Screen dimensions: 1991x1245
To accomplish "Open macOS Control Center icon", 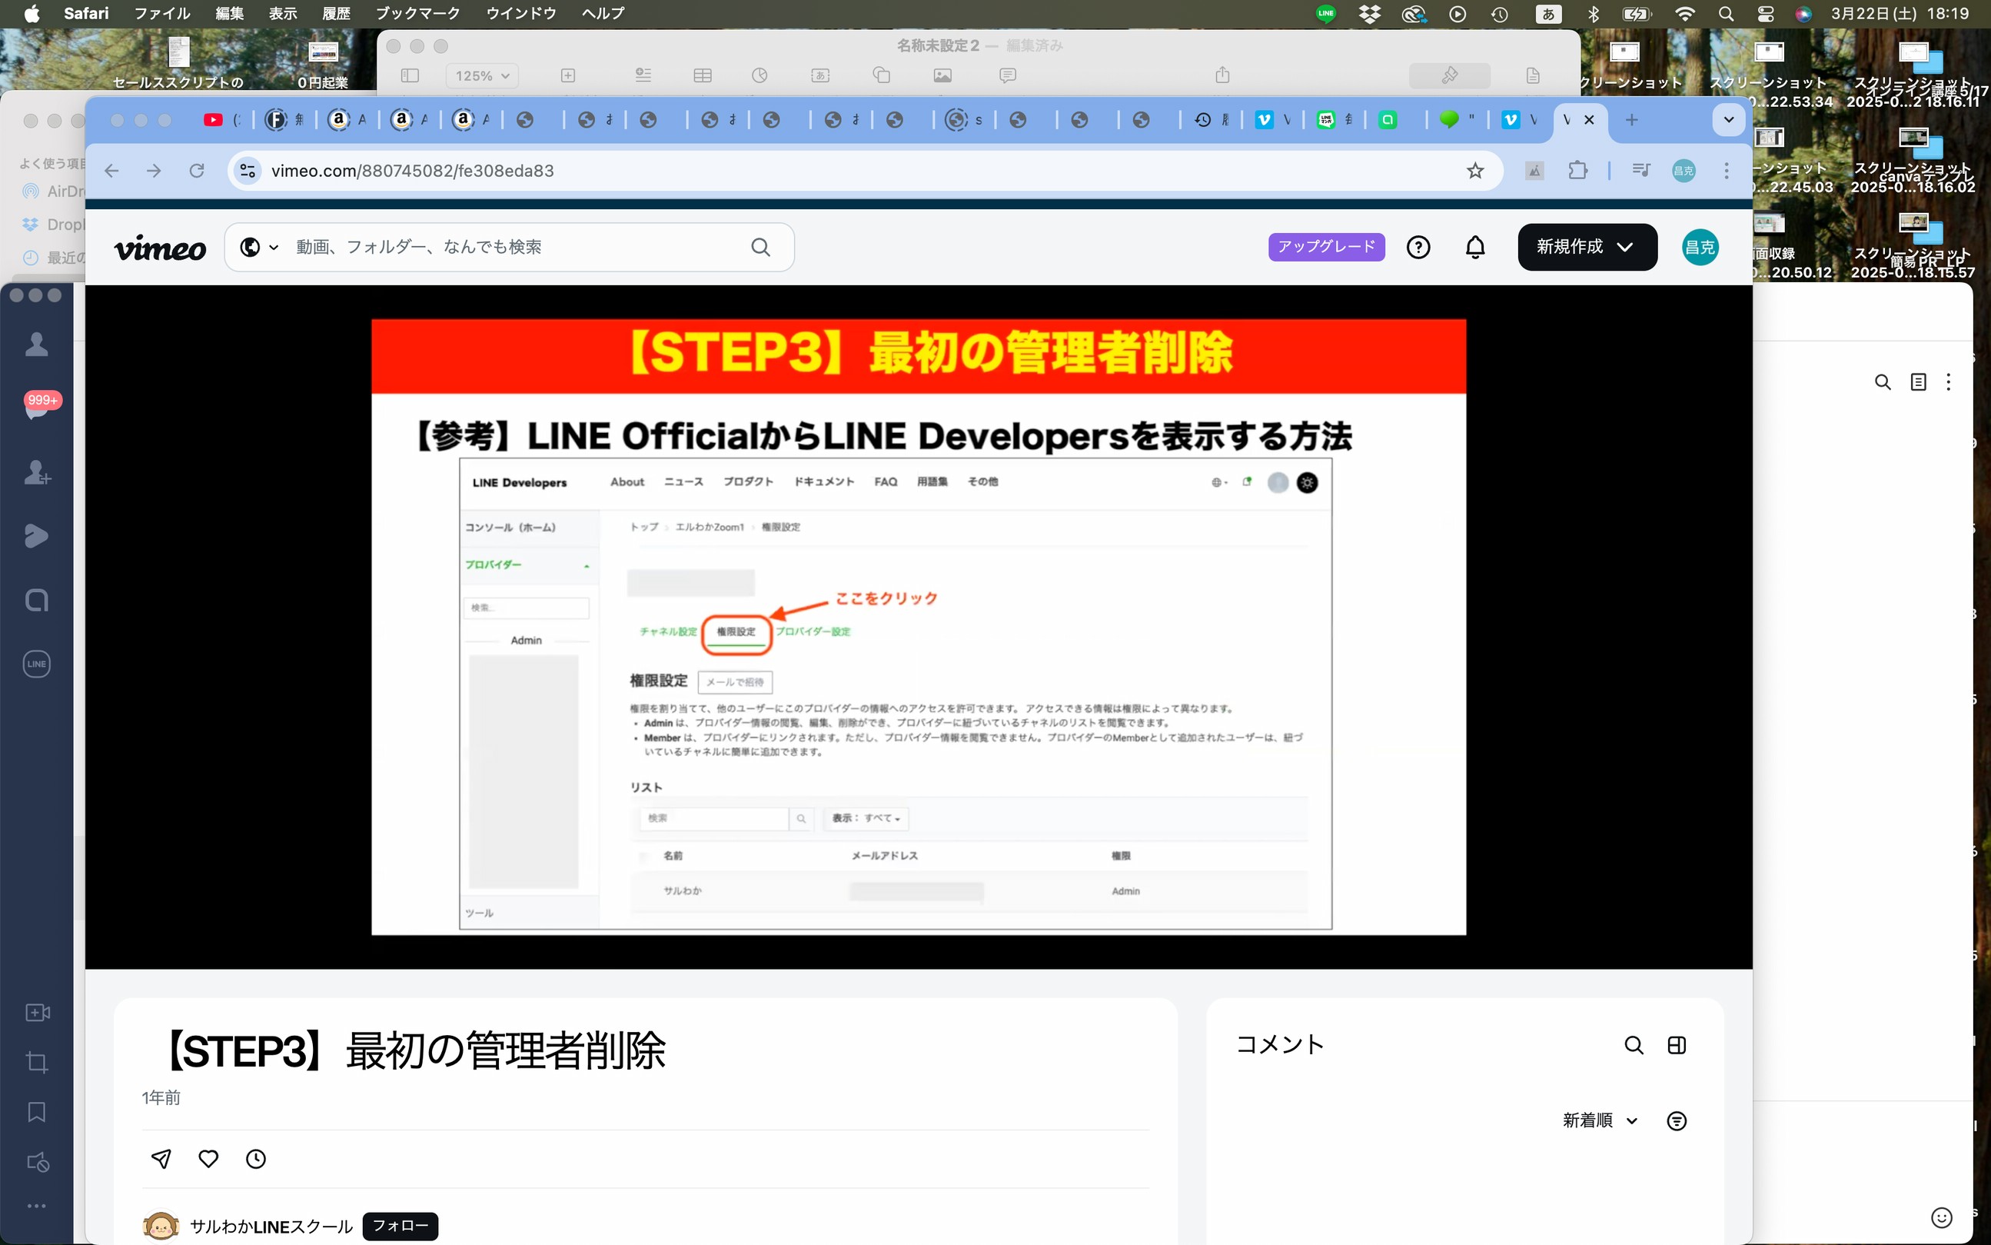I will [x=1766, y=13].
